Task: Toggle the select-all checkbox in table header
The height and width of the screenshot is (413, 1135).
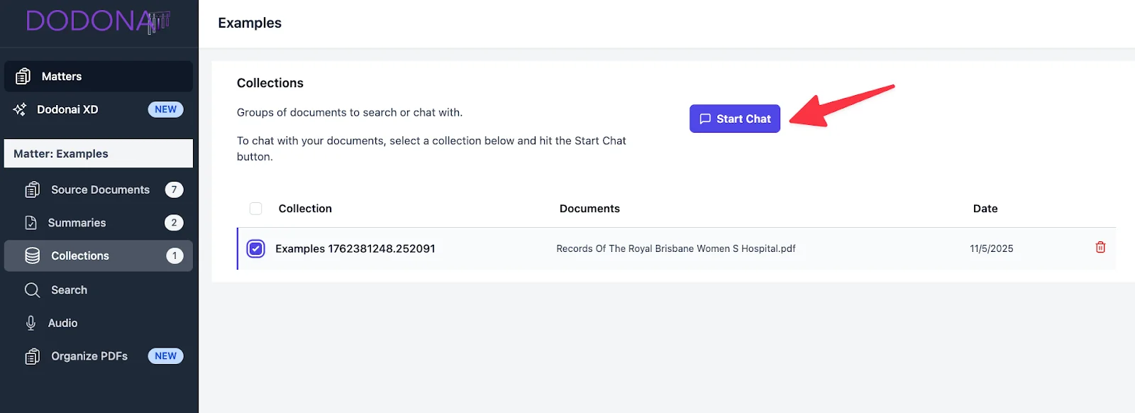Action: tap(255, 209)
